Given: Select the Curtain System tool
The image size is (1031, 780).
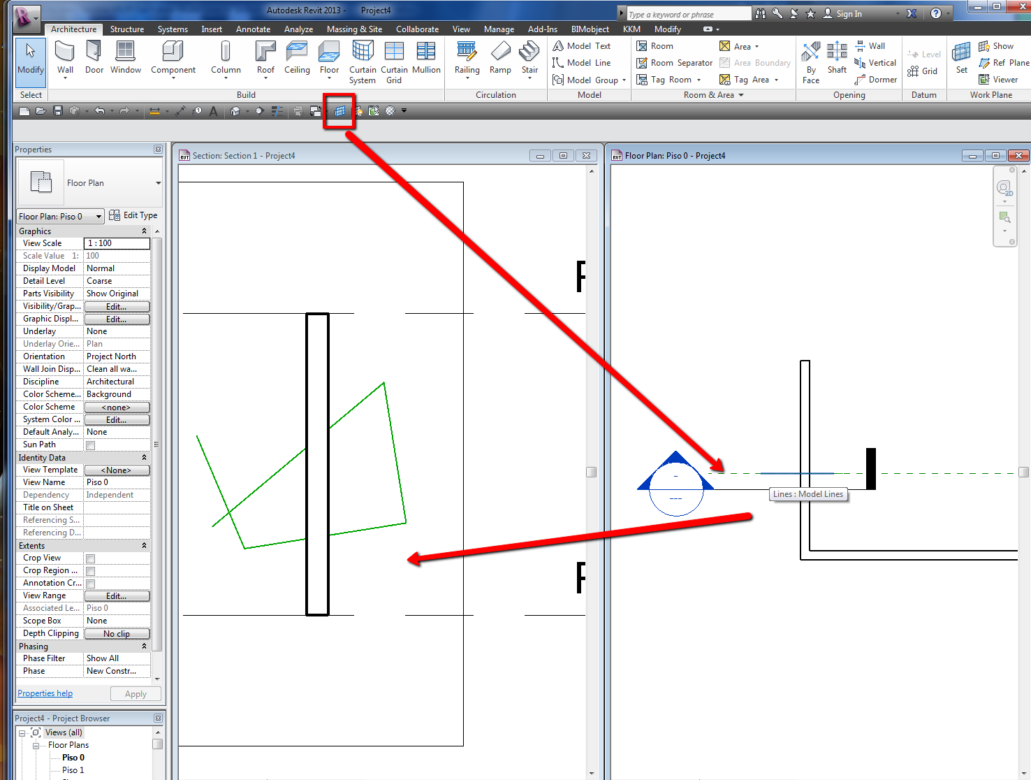Looking at the screenshot, I should coord(363,62).
